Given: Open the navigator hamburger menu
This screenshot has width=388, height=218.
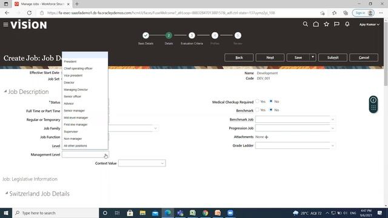Looking at the screenshot, I should [5, 24].
